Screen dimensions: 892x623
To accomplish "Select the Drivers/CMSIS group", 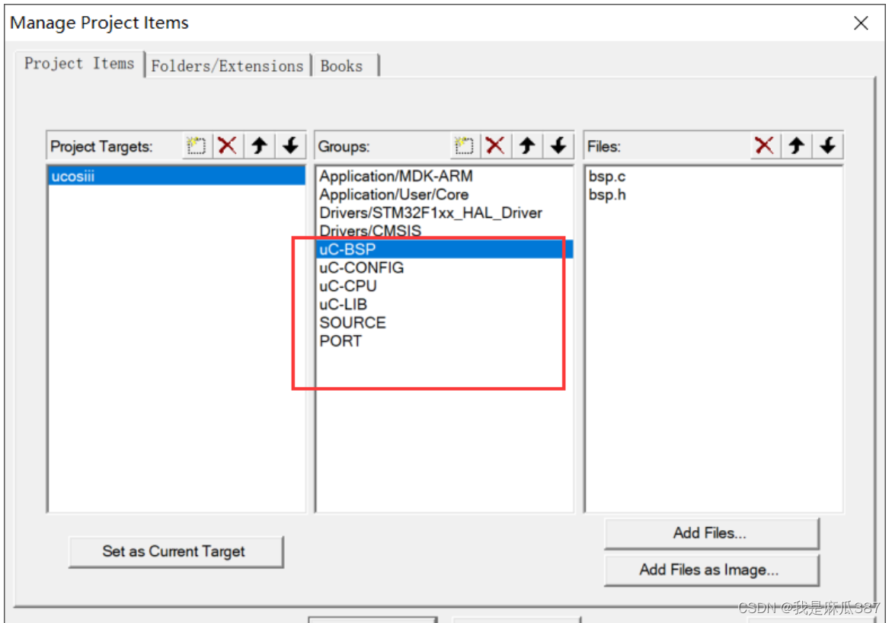I will click(370, 231).
